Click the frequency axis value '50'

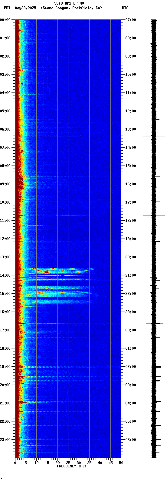tap(121, 463)
